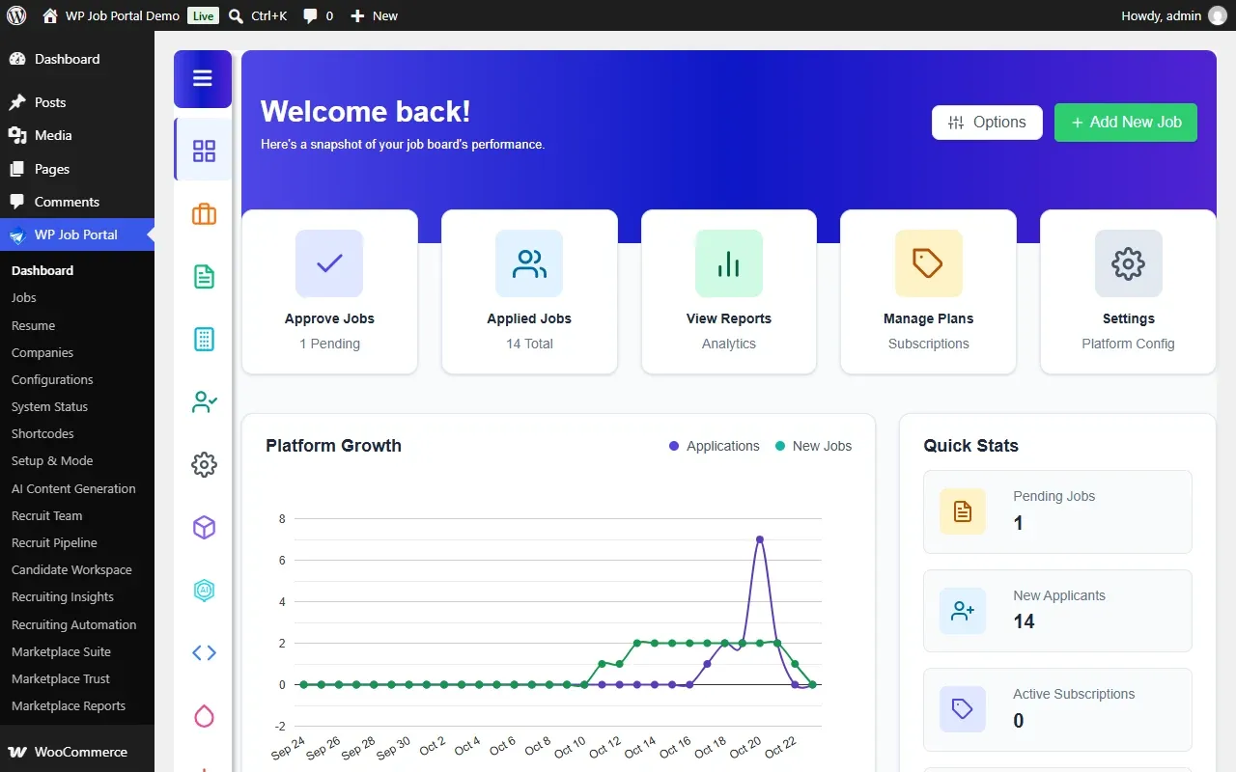Screen dimensions: 1236x772
Task: Click the Options button
Action: pos(987,123)
